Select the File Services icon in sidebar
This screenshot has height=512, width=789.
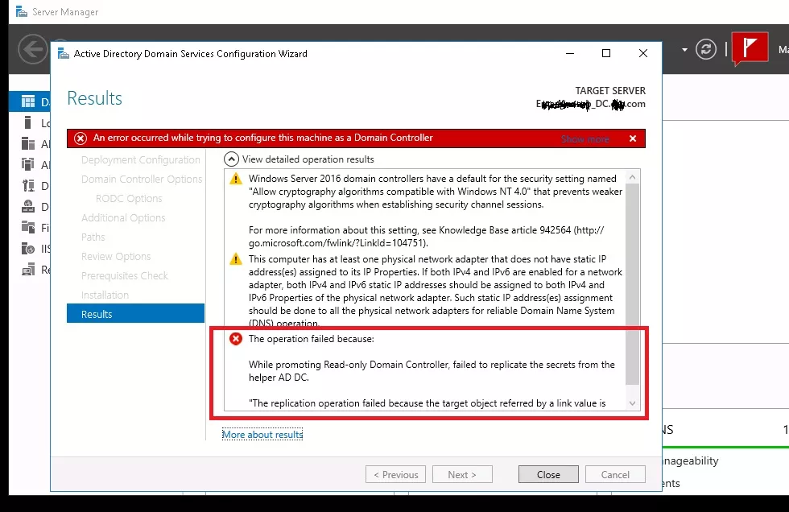click(28, 227)
